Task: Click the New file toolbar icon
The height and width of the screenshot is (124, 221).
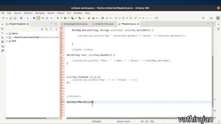Action: click(x=3, y=18)
